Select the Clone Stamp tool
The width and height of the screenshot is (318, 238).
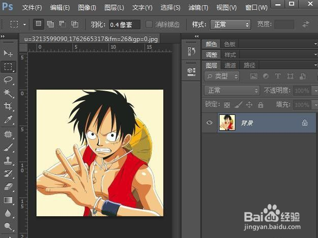(8, 161)
